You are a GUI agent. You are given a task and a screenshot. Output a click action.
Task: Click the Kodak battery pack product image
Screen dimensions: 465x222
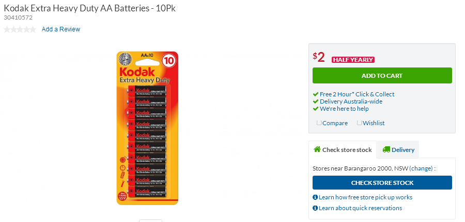point(147,128)
